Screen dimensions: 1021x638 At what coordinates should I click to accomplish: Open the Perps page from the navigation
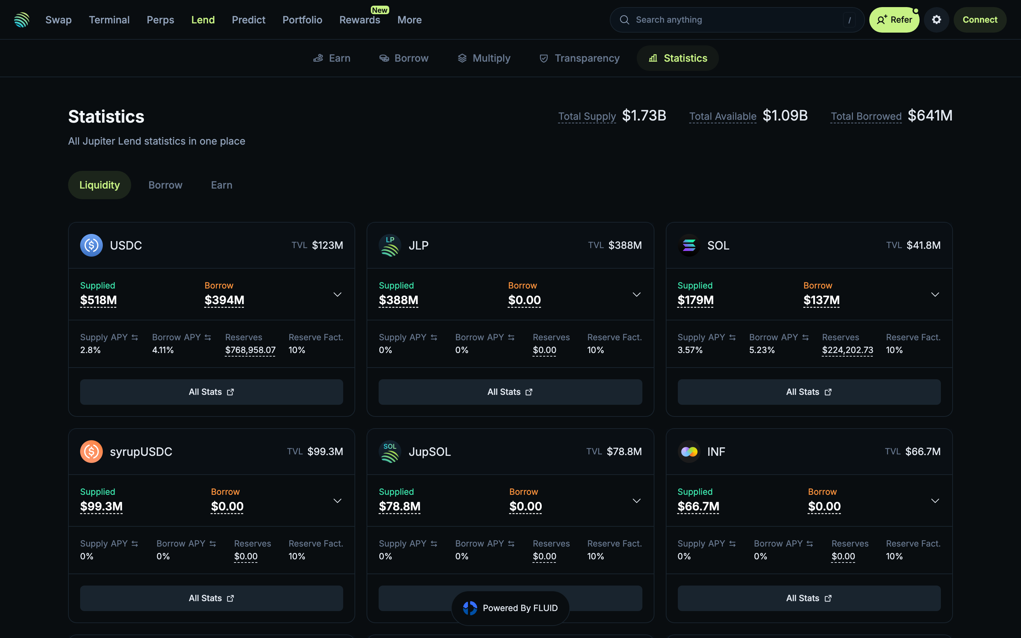tap(160, 19)
